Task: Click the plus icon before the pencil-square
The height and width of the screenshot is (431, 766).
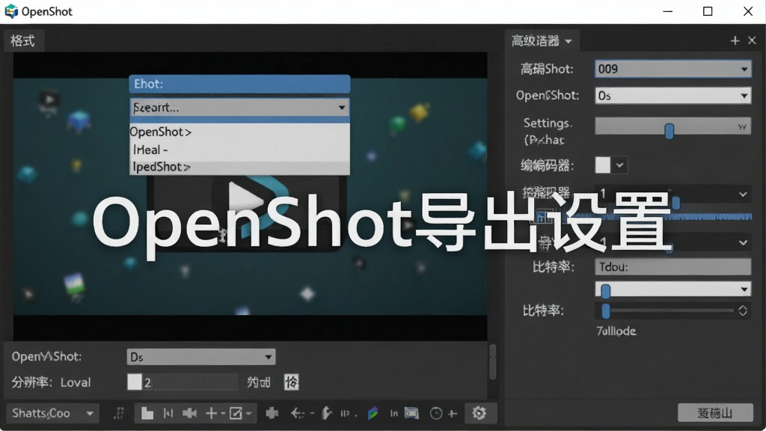Action: click(211, 413)
